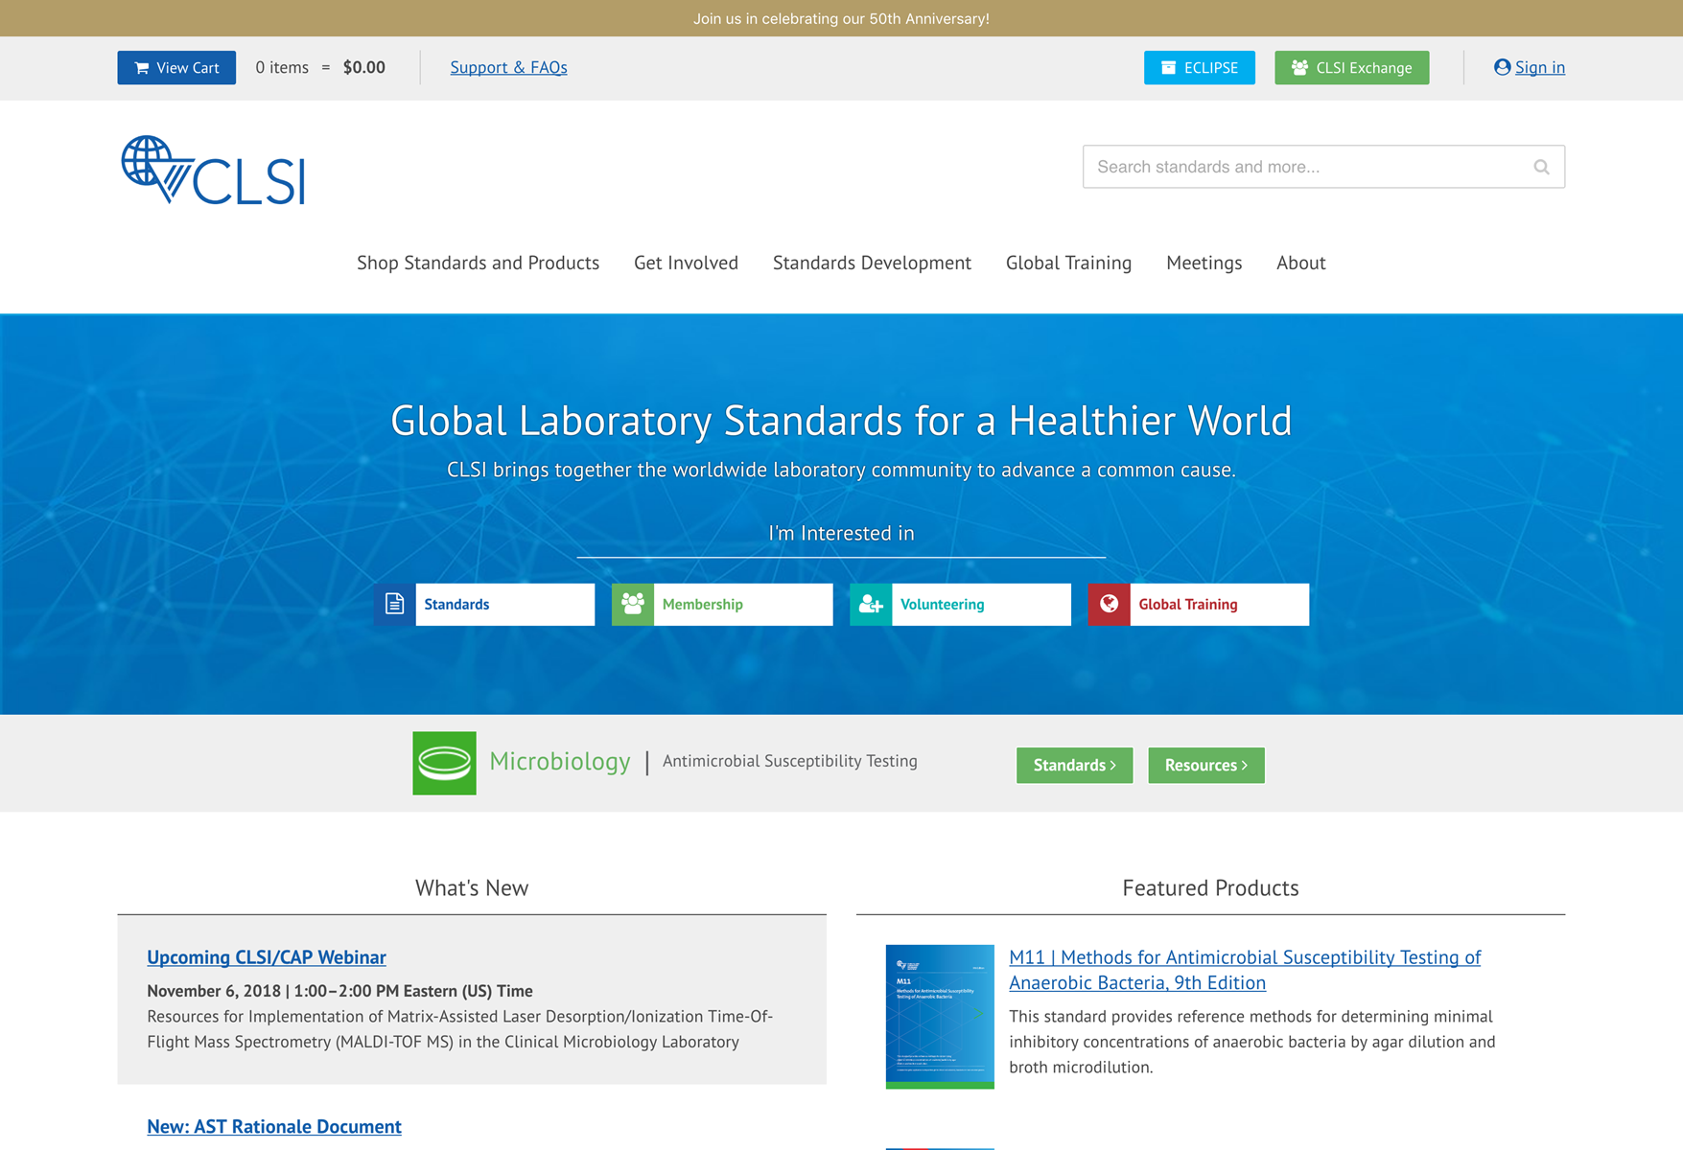Select the Volunteering interest button
1683x1150 pixels.
tap(960, 605)
